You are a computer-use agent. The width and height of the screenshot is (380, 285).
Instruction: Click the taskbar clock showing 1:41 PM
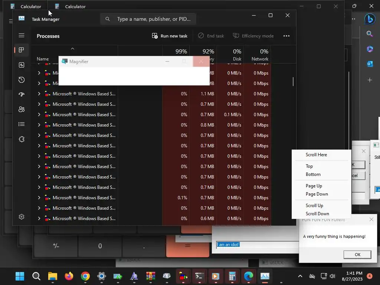352,276
